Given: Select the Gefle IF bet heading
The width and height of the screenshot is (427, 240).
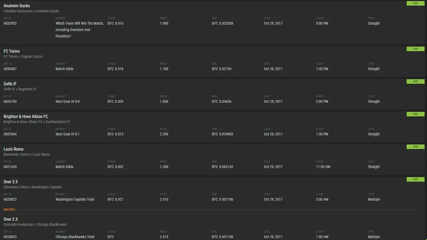Looking at the screenshot, I should pos(10,84).
